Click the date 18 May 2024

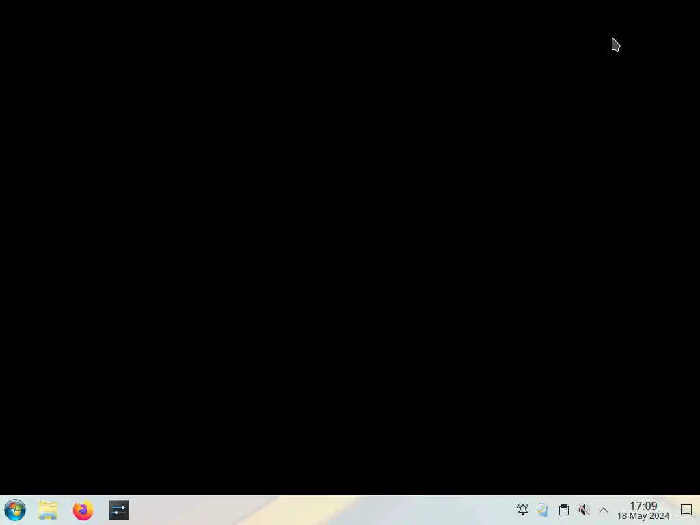click(x=643, y=516)
